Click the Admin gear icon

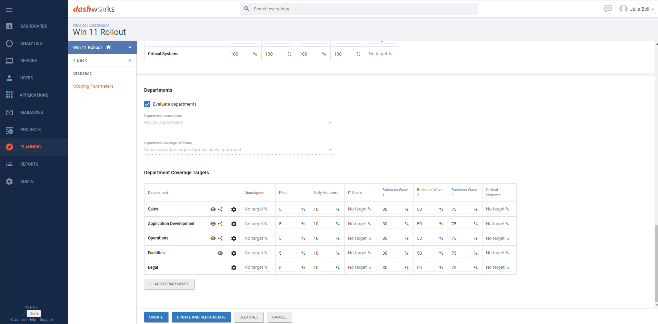click(x=9, y=181)
